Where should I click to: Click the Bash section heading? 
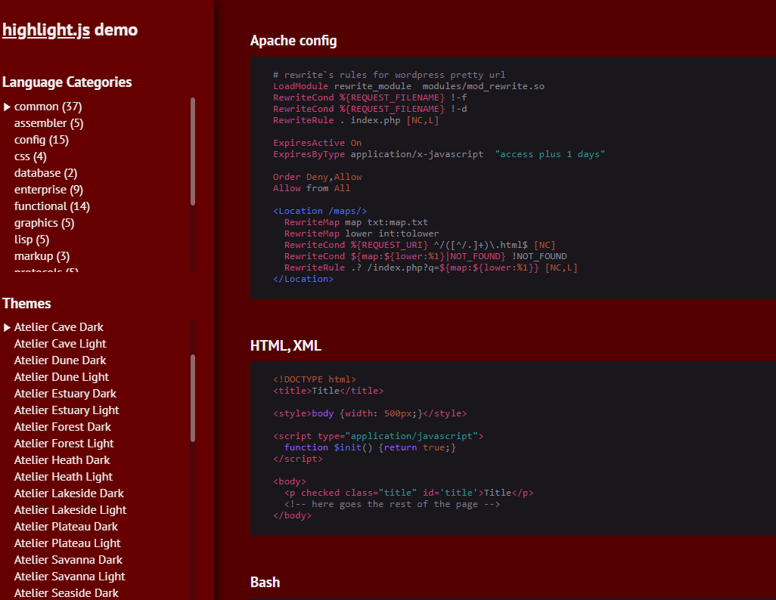265,582
